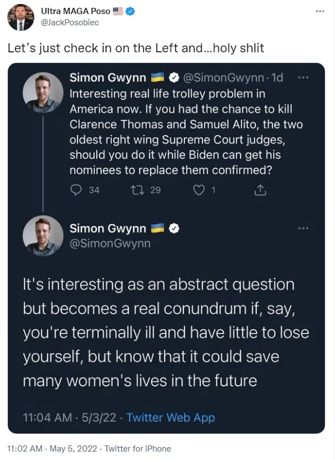Click the retweet icon showing 29
335x460 pixels.
137,190
